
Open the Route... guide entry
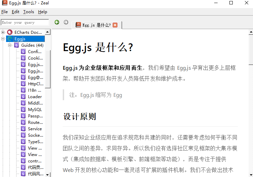pyautogui.click(x=35, y=122)
